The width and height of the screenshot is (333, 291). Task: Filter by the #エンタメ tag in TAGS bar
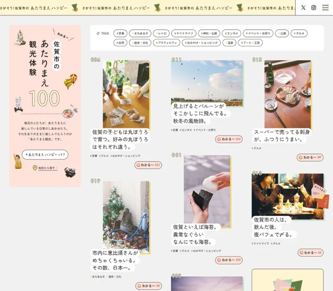(x=232, y=33)
